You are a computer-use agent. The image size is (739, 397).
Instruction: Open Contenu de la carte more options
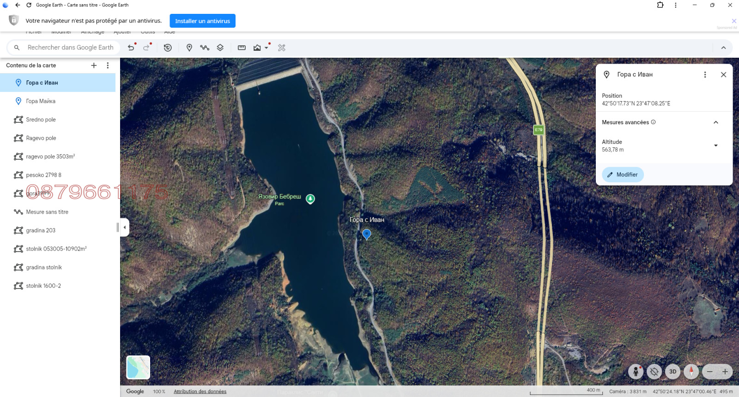pos(108,66)
